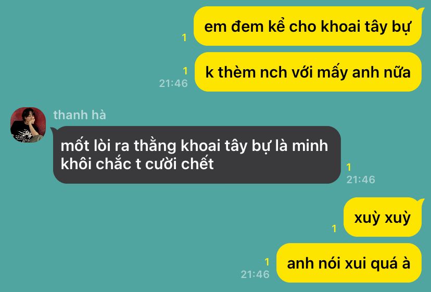
Task: Click unread count 1 beside thanh hà's dark bubble
Action: (349, 167)
